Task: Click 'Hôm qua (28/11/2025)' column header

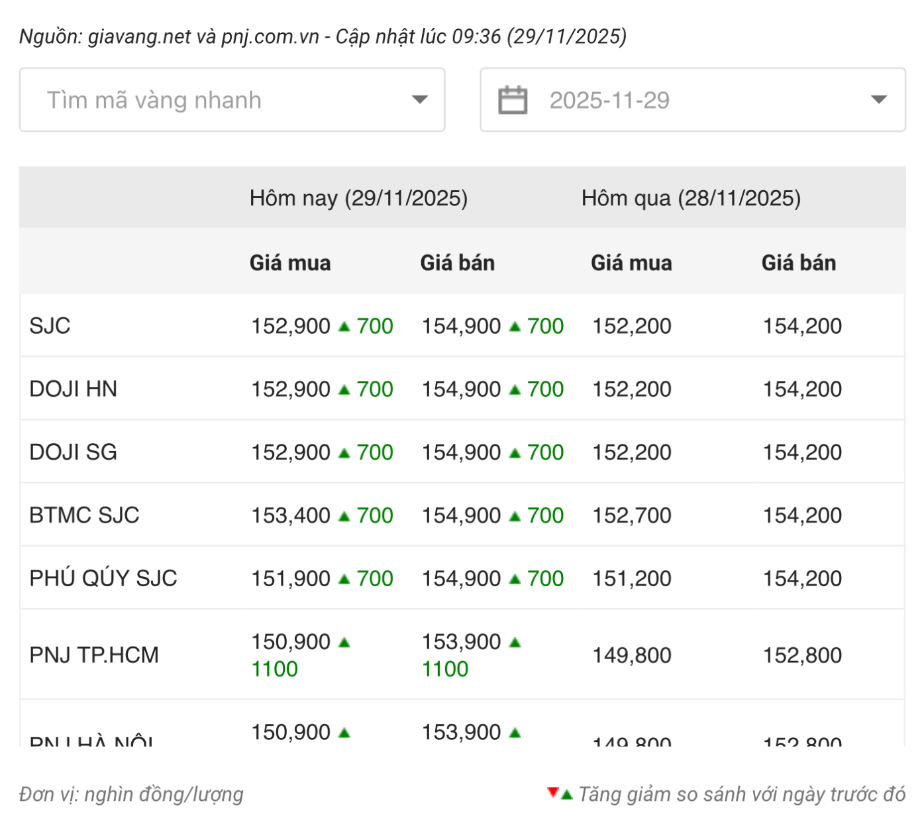Action: [691, 198]
